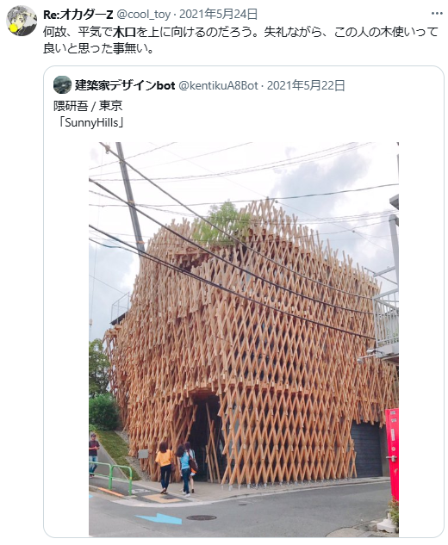Click the 建築家デザインbot account name
This screenshot has width=448, height=545.
pos(125,85)
